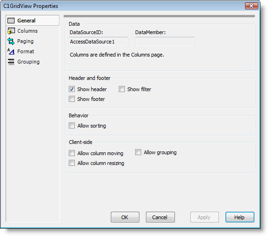Enable the Show filter checkbox
The height and width of the screenshot is (236, 268).
coord(122,89)
